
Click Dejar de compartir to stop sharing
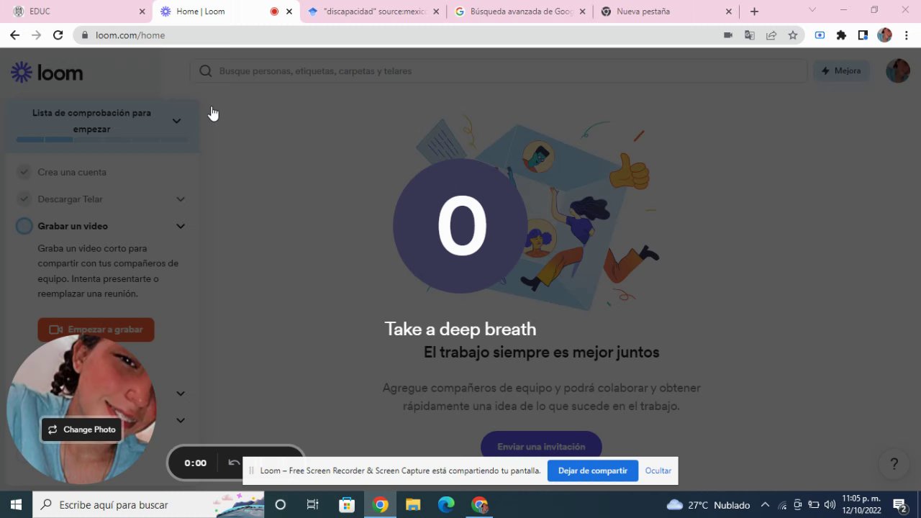click(x=593, y=471)
